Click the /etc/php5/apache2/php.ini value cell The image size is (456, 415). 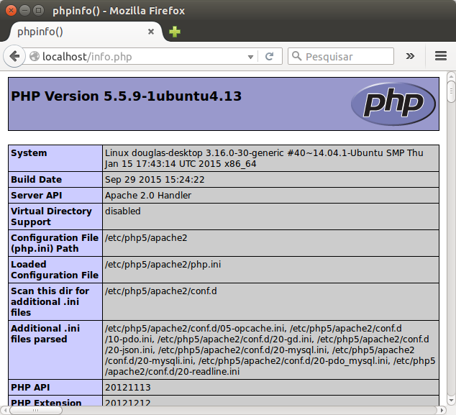pos(270,269)
